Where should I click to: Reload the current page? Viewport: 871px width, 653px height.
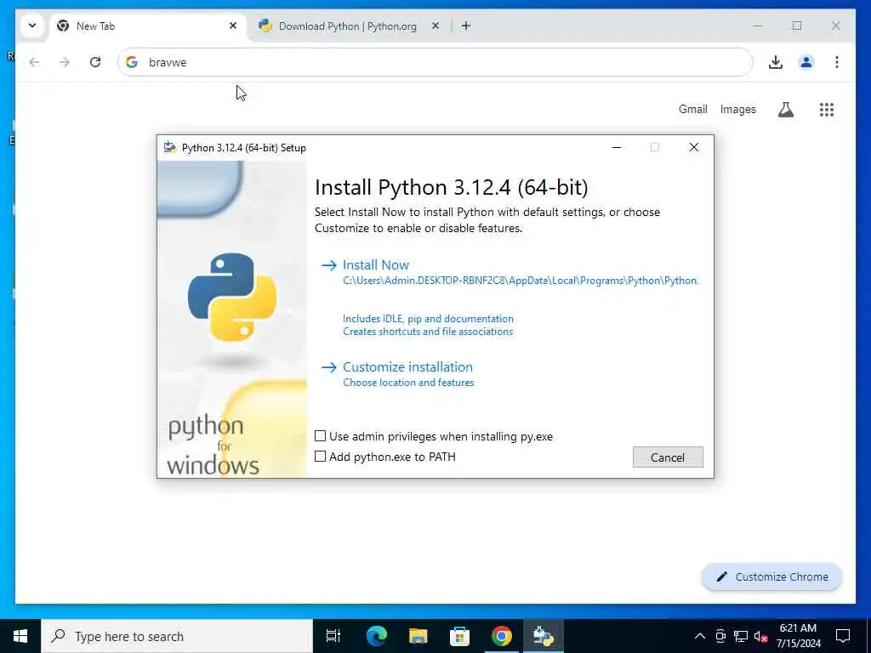point(95,62)
